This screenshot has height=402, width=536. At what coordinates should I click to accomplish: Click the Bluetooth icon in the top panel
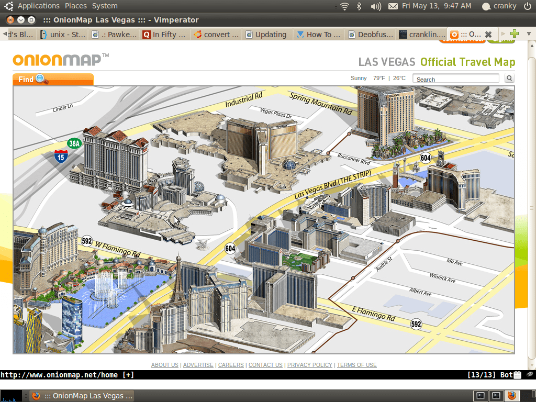358,6
